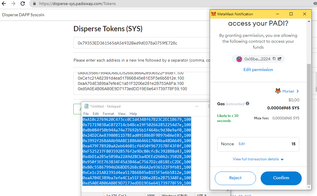Image resolution: width=317 pixels, height=196 pixels.
Task: Click webpage textarea line 0xCe1c21A8
Action: [131, 78]
